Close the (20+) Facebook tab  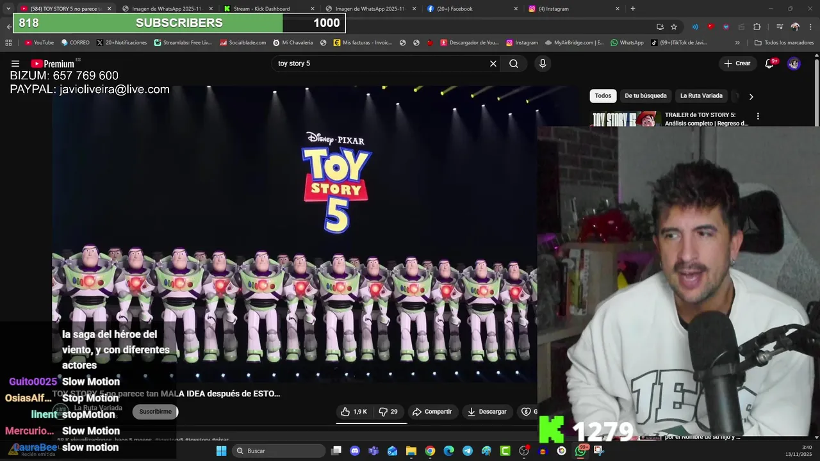click(516, 9)
